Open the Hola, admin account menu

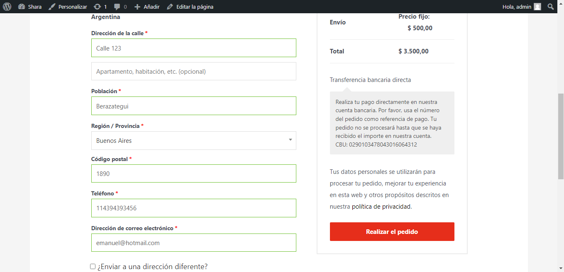pos(517,7)
